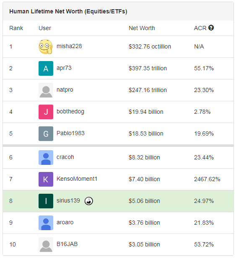Open Pablo1983's user profile link
This screenshot has height=259, width=236.
(70, 133)
